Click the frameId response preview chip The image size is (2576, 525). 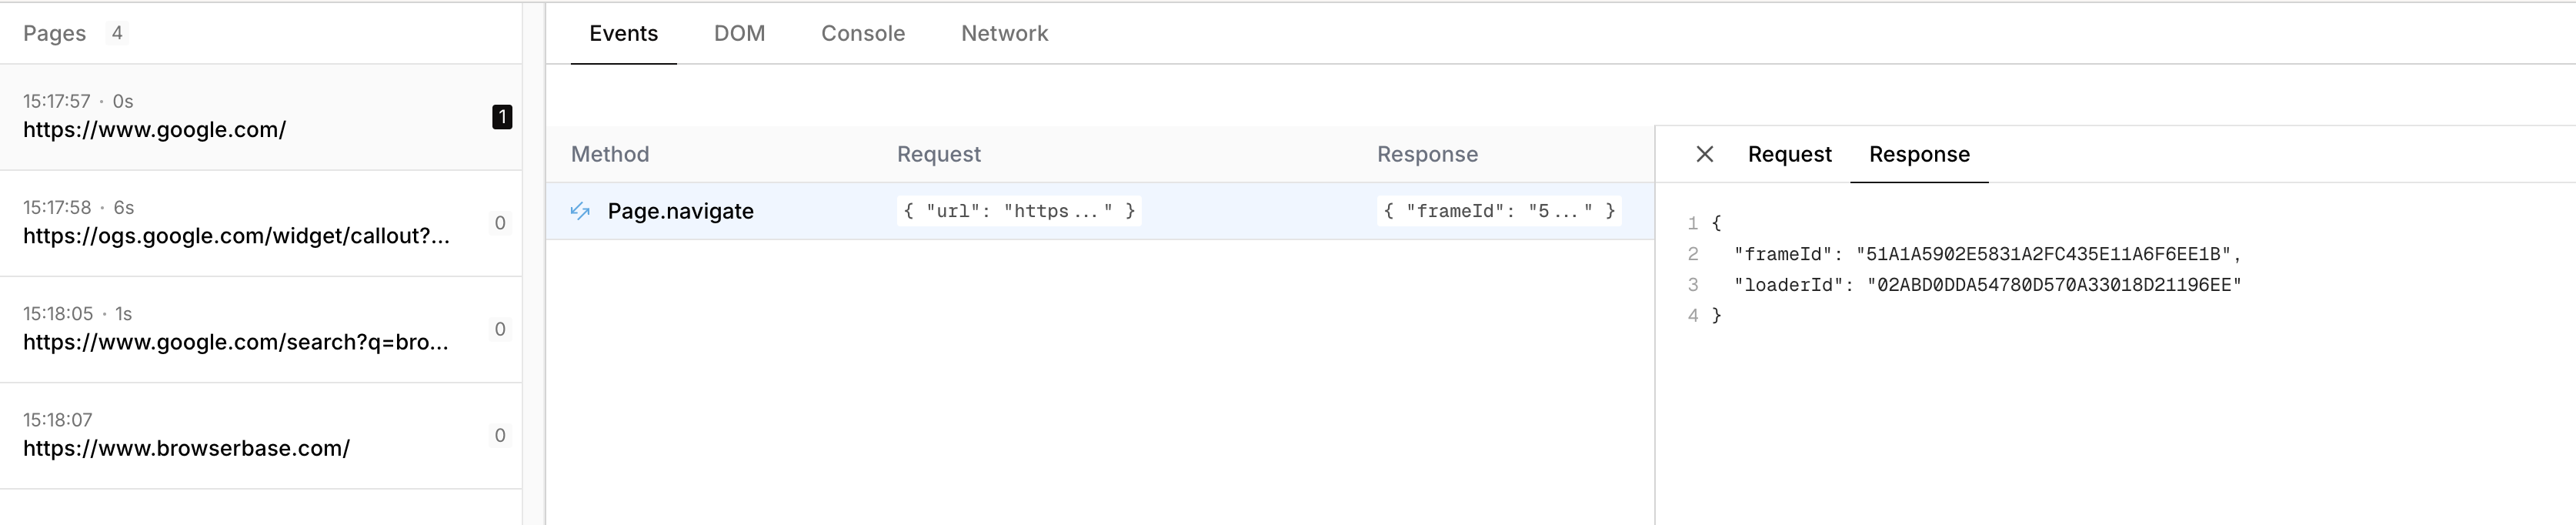(1498, 211)
